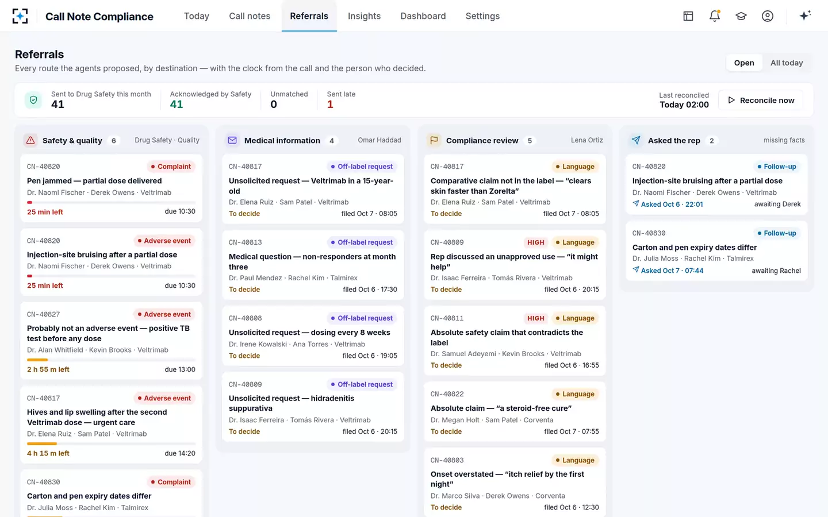Viewport: 828px width, 517px height.
Task: Run Reconcile now
Action: (x=761, y=100)
